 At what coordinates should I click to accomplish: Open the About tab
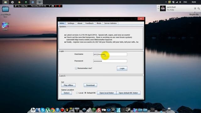(x=80, y=23)
